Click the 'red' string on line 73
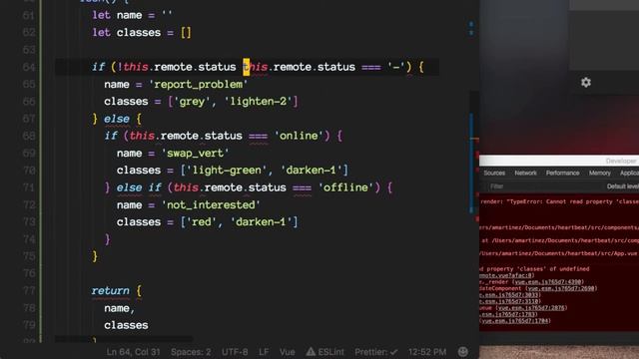The width and height of the screenshot is (639, 359). pos(202,221)
